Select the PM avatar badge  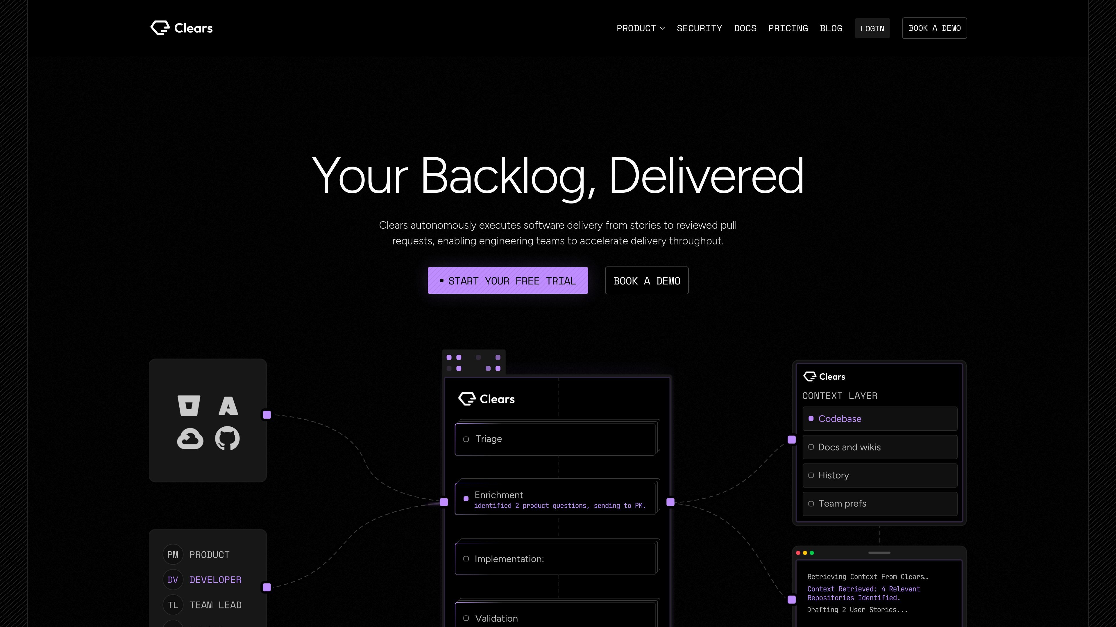click(x=173, y=555)
